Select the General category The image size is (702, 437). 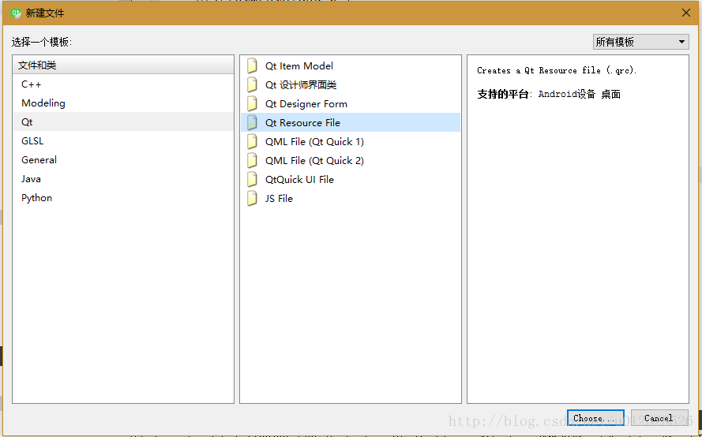click(x=123, y=159)
